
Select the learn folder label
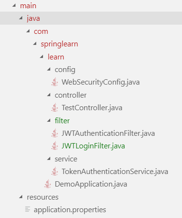(x=56, y=57)
